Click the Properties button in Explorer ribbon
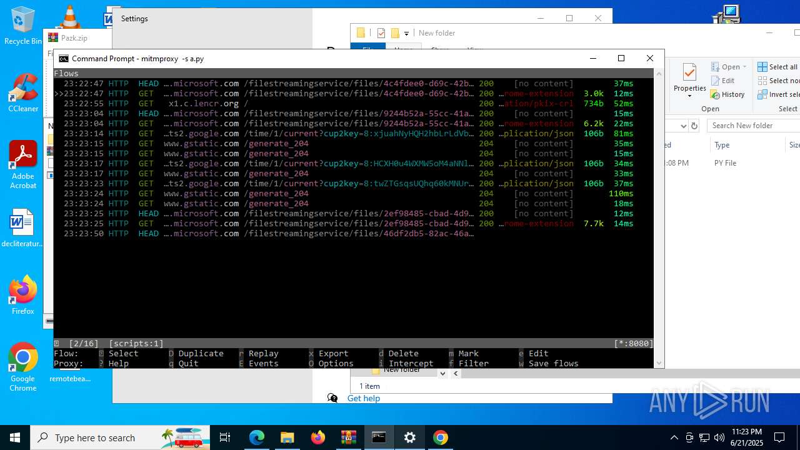The image size is (800, 450). (x=689, y=80)
